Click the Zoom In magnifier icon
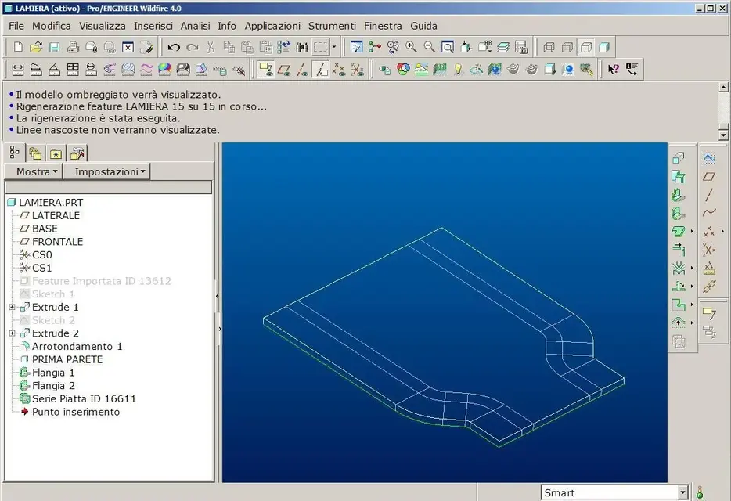731x501 pixels. 411,47
